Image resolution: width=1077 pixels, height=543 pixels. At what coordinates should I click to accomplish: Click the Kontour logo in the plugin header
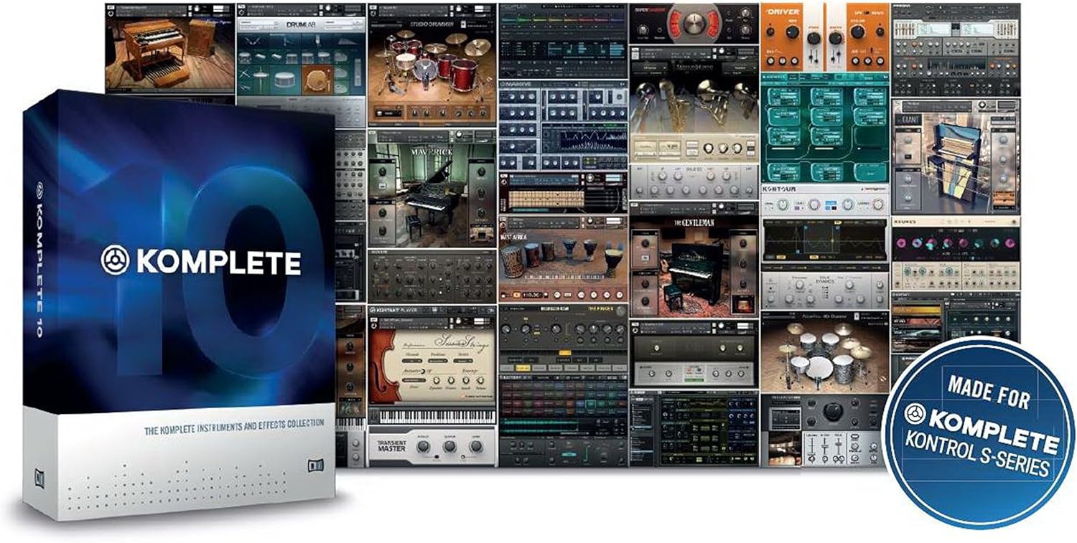pos(778,189)
